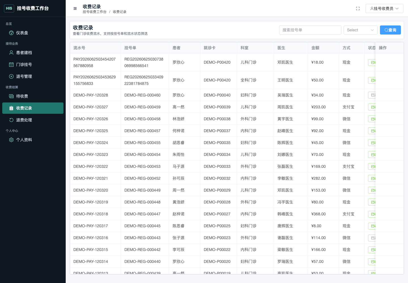
Task: Click the 金额 column header
Action: [315, 48]
